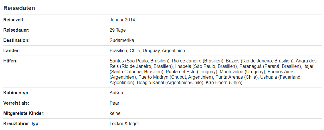Click the Südamerika destination value

tap(122, 40)
